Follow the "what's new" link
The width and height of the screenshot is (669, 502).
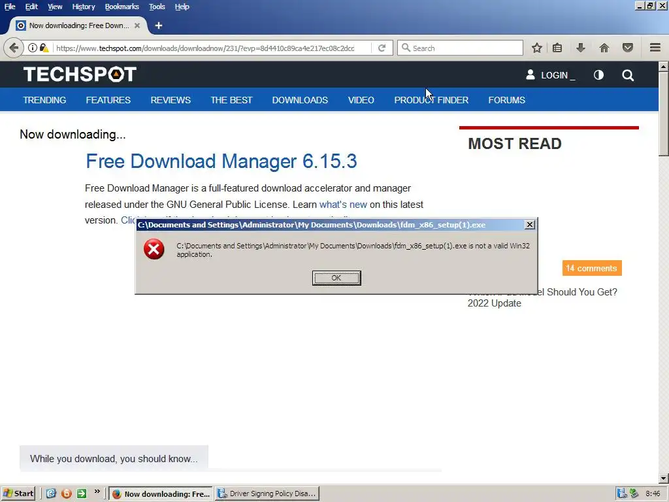coord(343,205)
